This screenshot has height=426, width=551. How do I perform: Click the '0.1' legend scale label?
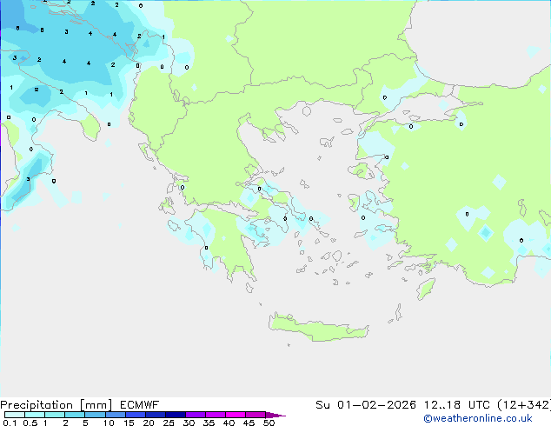[10, 423]
